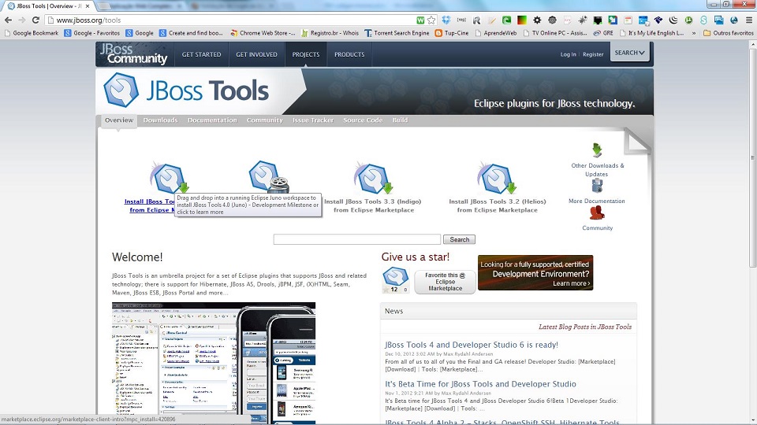Click development milestone wrench icon with film reel
Viewport: 757px width, 425px height.
(268, 176)
